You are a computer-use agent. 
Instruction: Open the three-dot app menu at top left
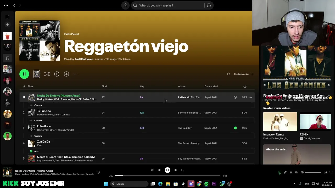click(x=6, y=5)
